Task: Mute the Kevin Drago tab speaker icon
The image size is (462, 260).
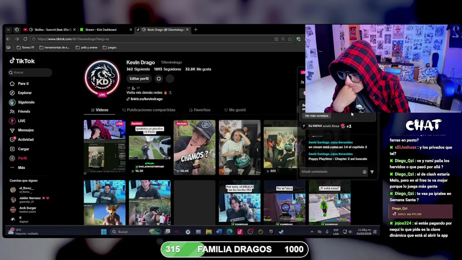Action: click(x=144, y=30)
